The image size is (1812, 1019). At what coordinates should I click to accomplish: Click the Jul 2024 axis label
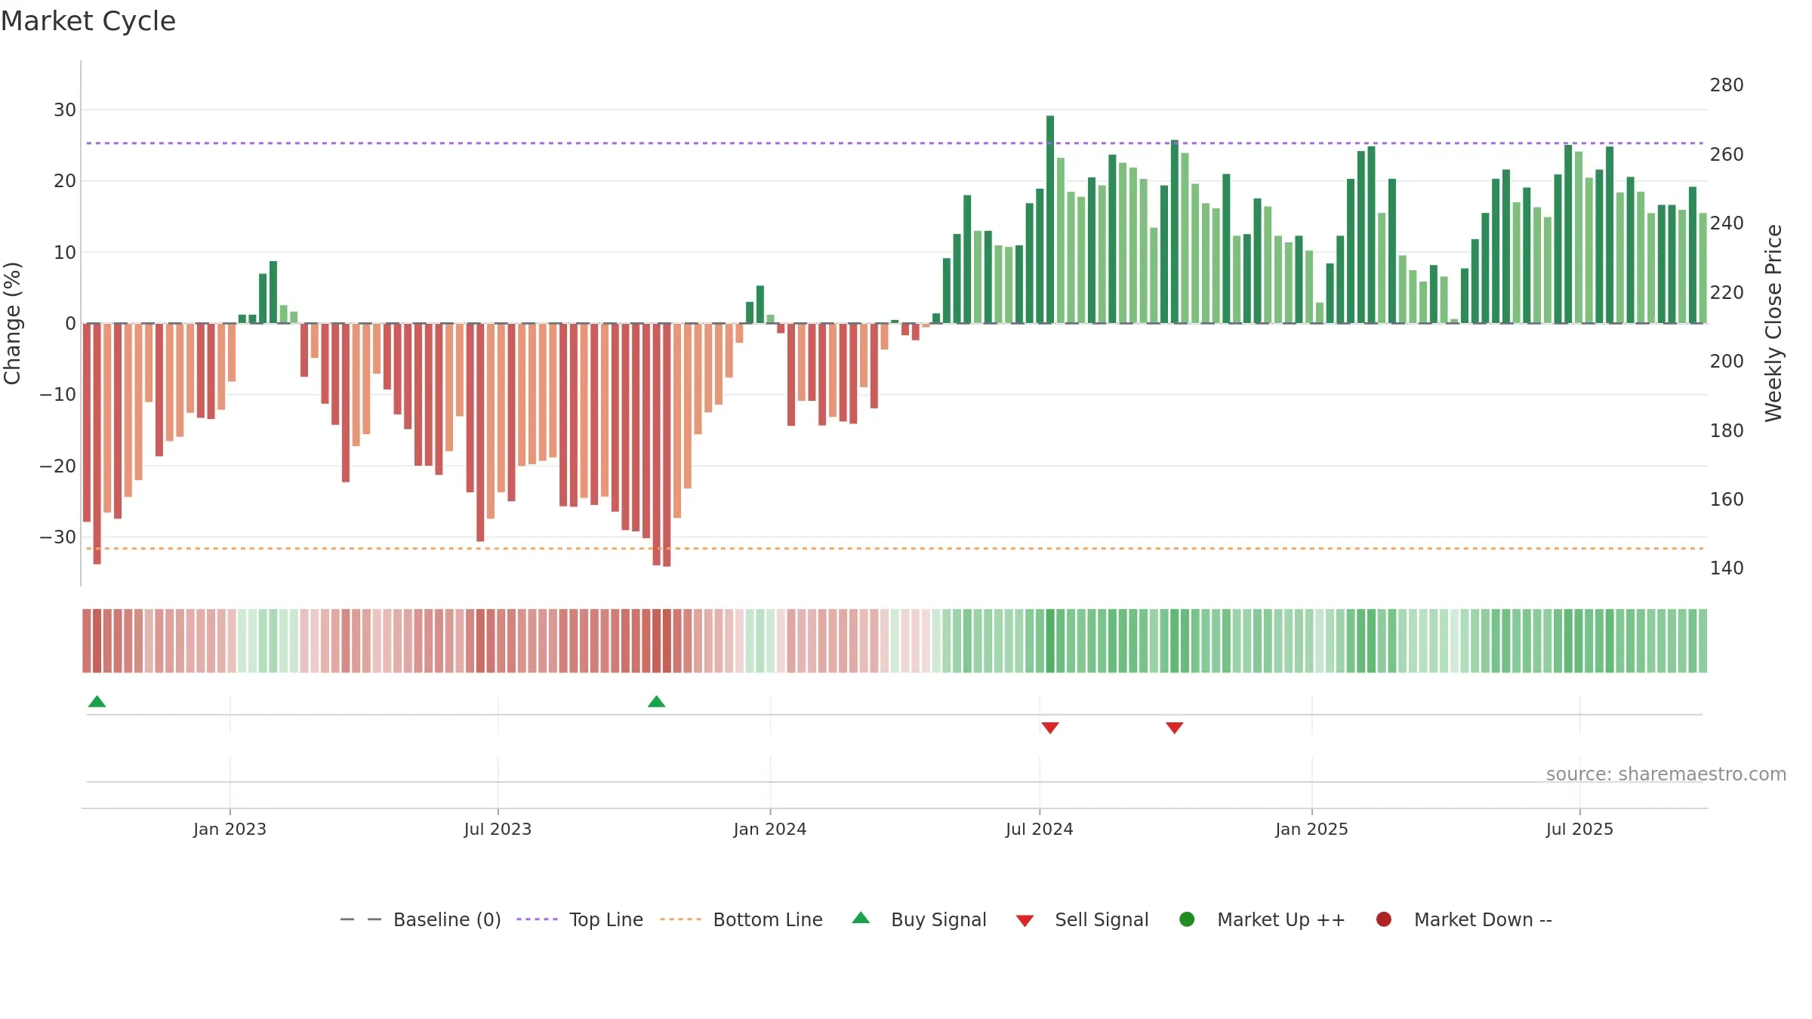(x=1039, y=829)
